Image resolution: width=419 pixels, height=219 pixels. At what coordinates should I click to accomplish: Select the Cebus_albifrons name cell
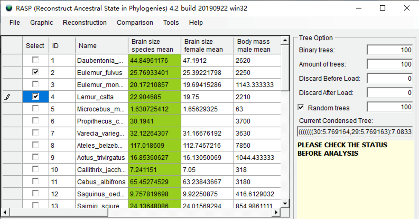[x=102, y=182]
